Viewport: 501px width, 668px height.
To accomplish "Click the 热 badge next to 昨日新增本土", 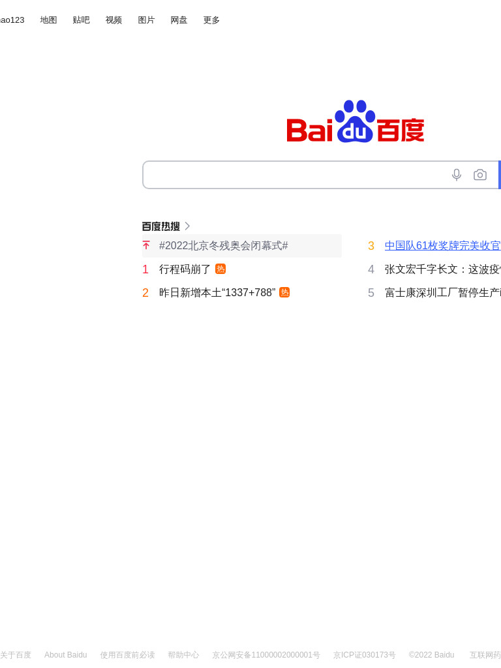I will pos(284,292).
